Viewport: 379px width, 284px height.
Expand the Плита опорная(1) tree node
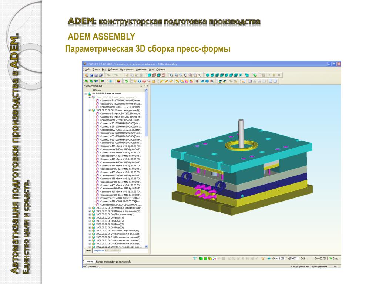90,214
